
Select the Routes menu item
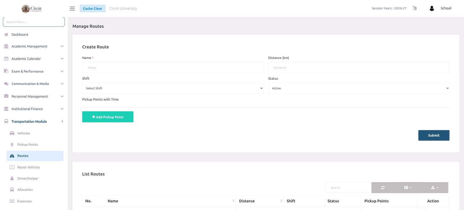coord(35,156)
